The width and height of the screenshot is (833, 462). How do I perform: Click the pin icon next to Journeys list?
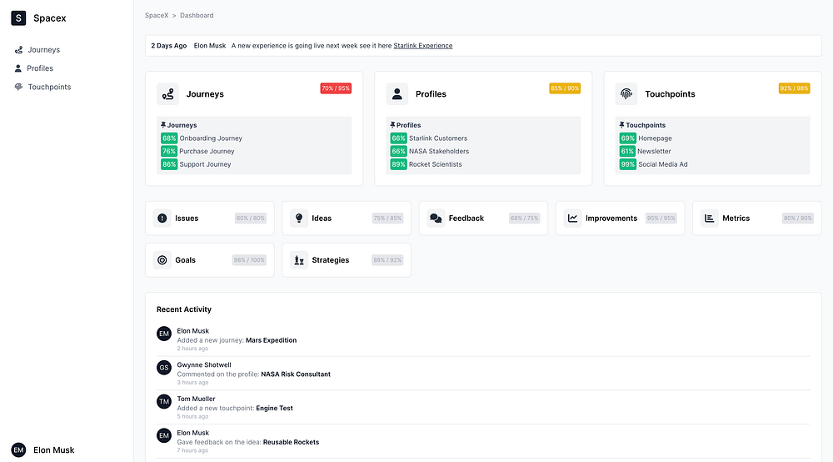pyautogui.click(x=163, y=125)
